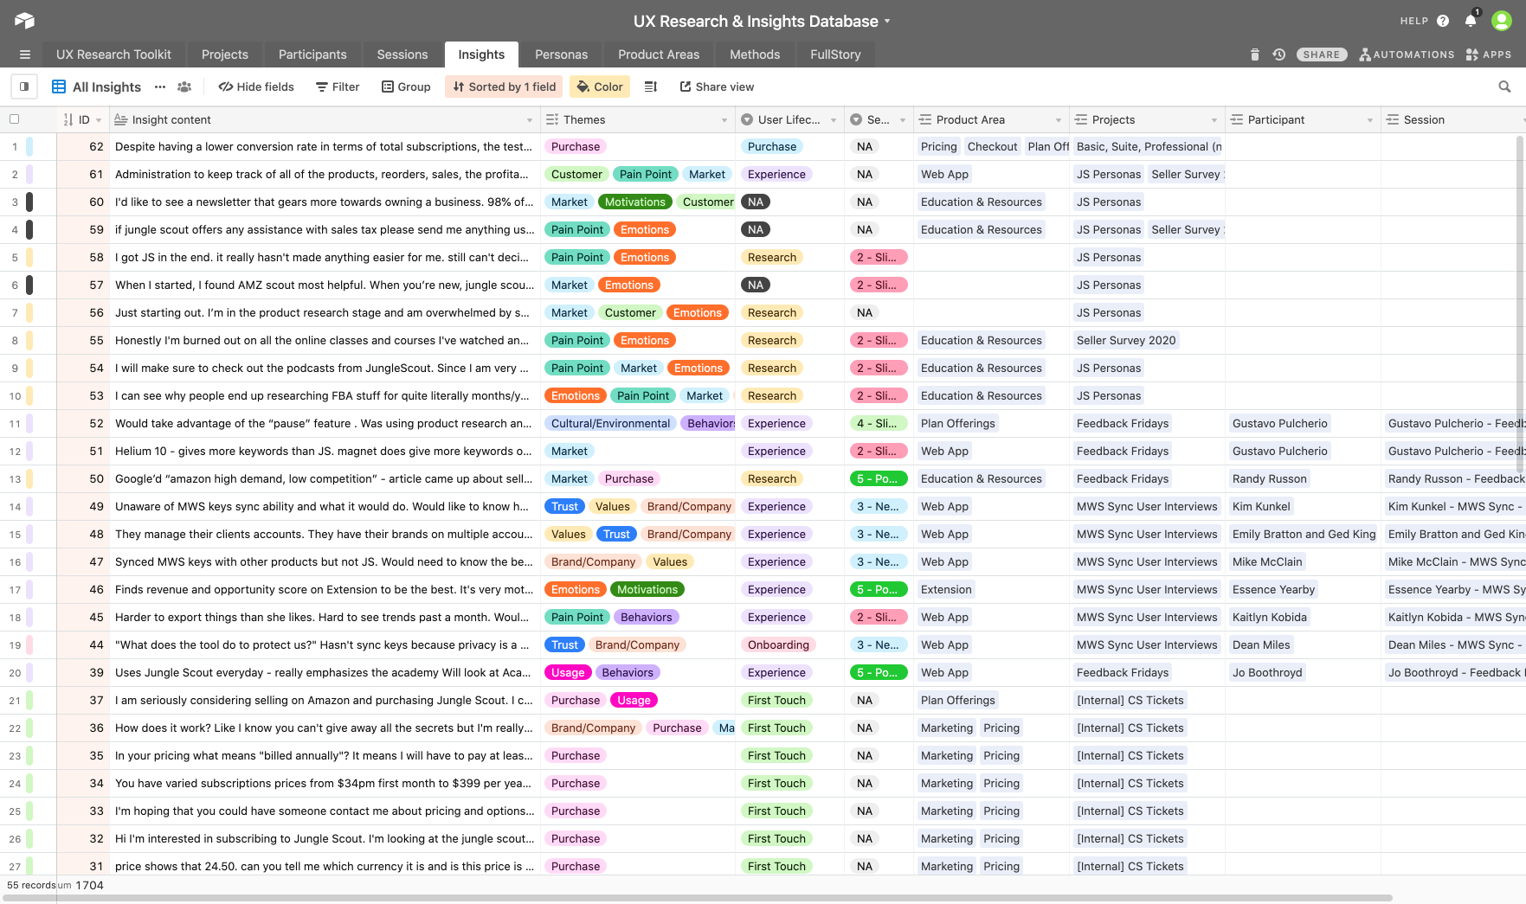
Task: Open the Group options
Action: coord(407,87)
